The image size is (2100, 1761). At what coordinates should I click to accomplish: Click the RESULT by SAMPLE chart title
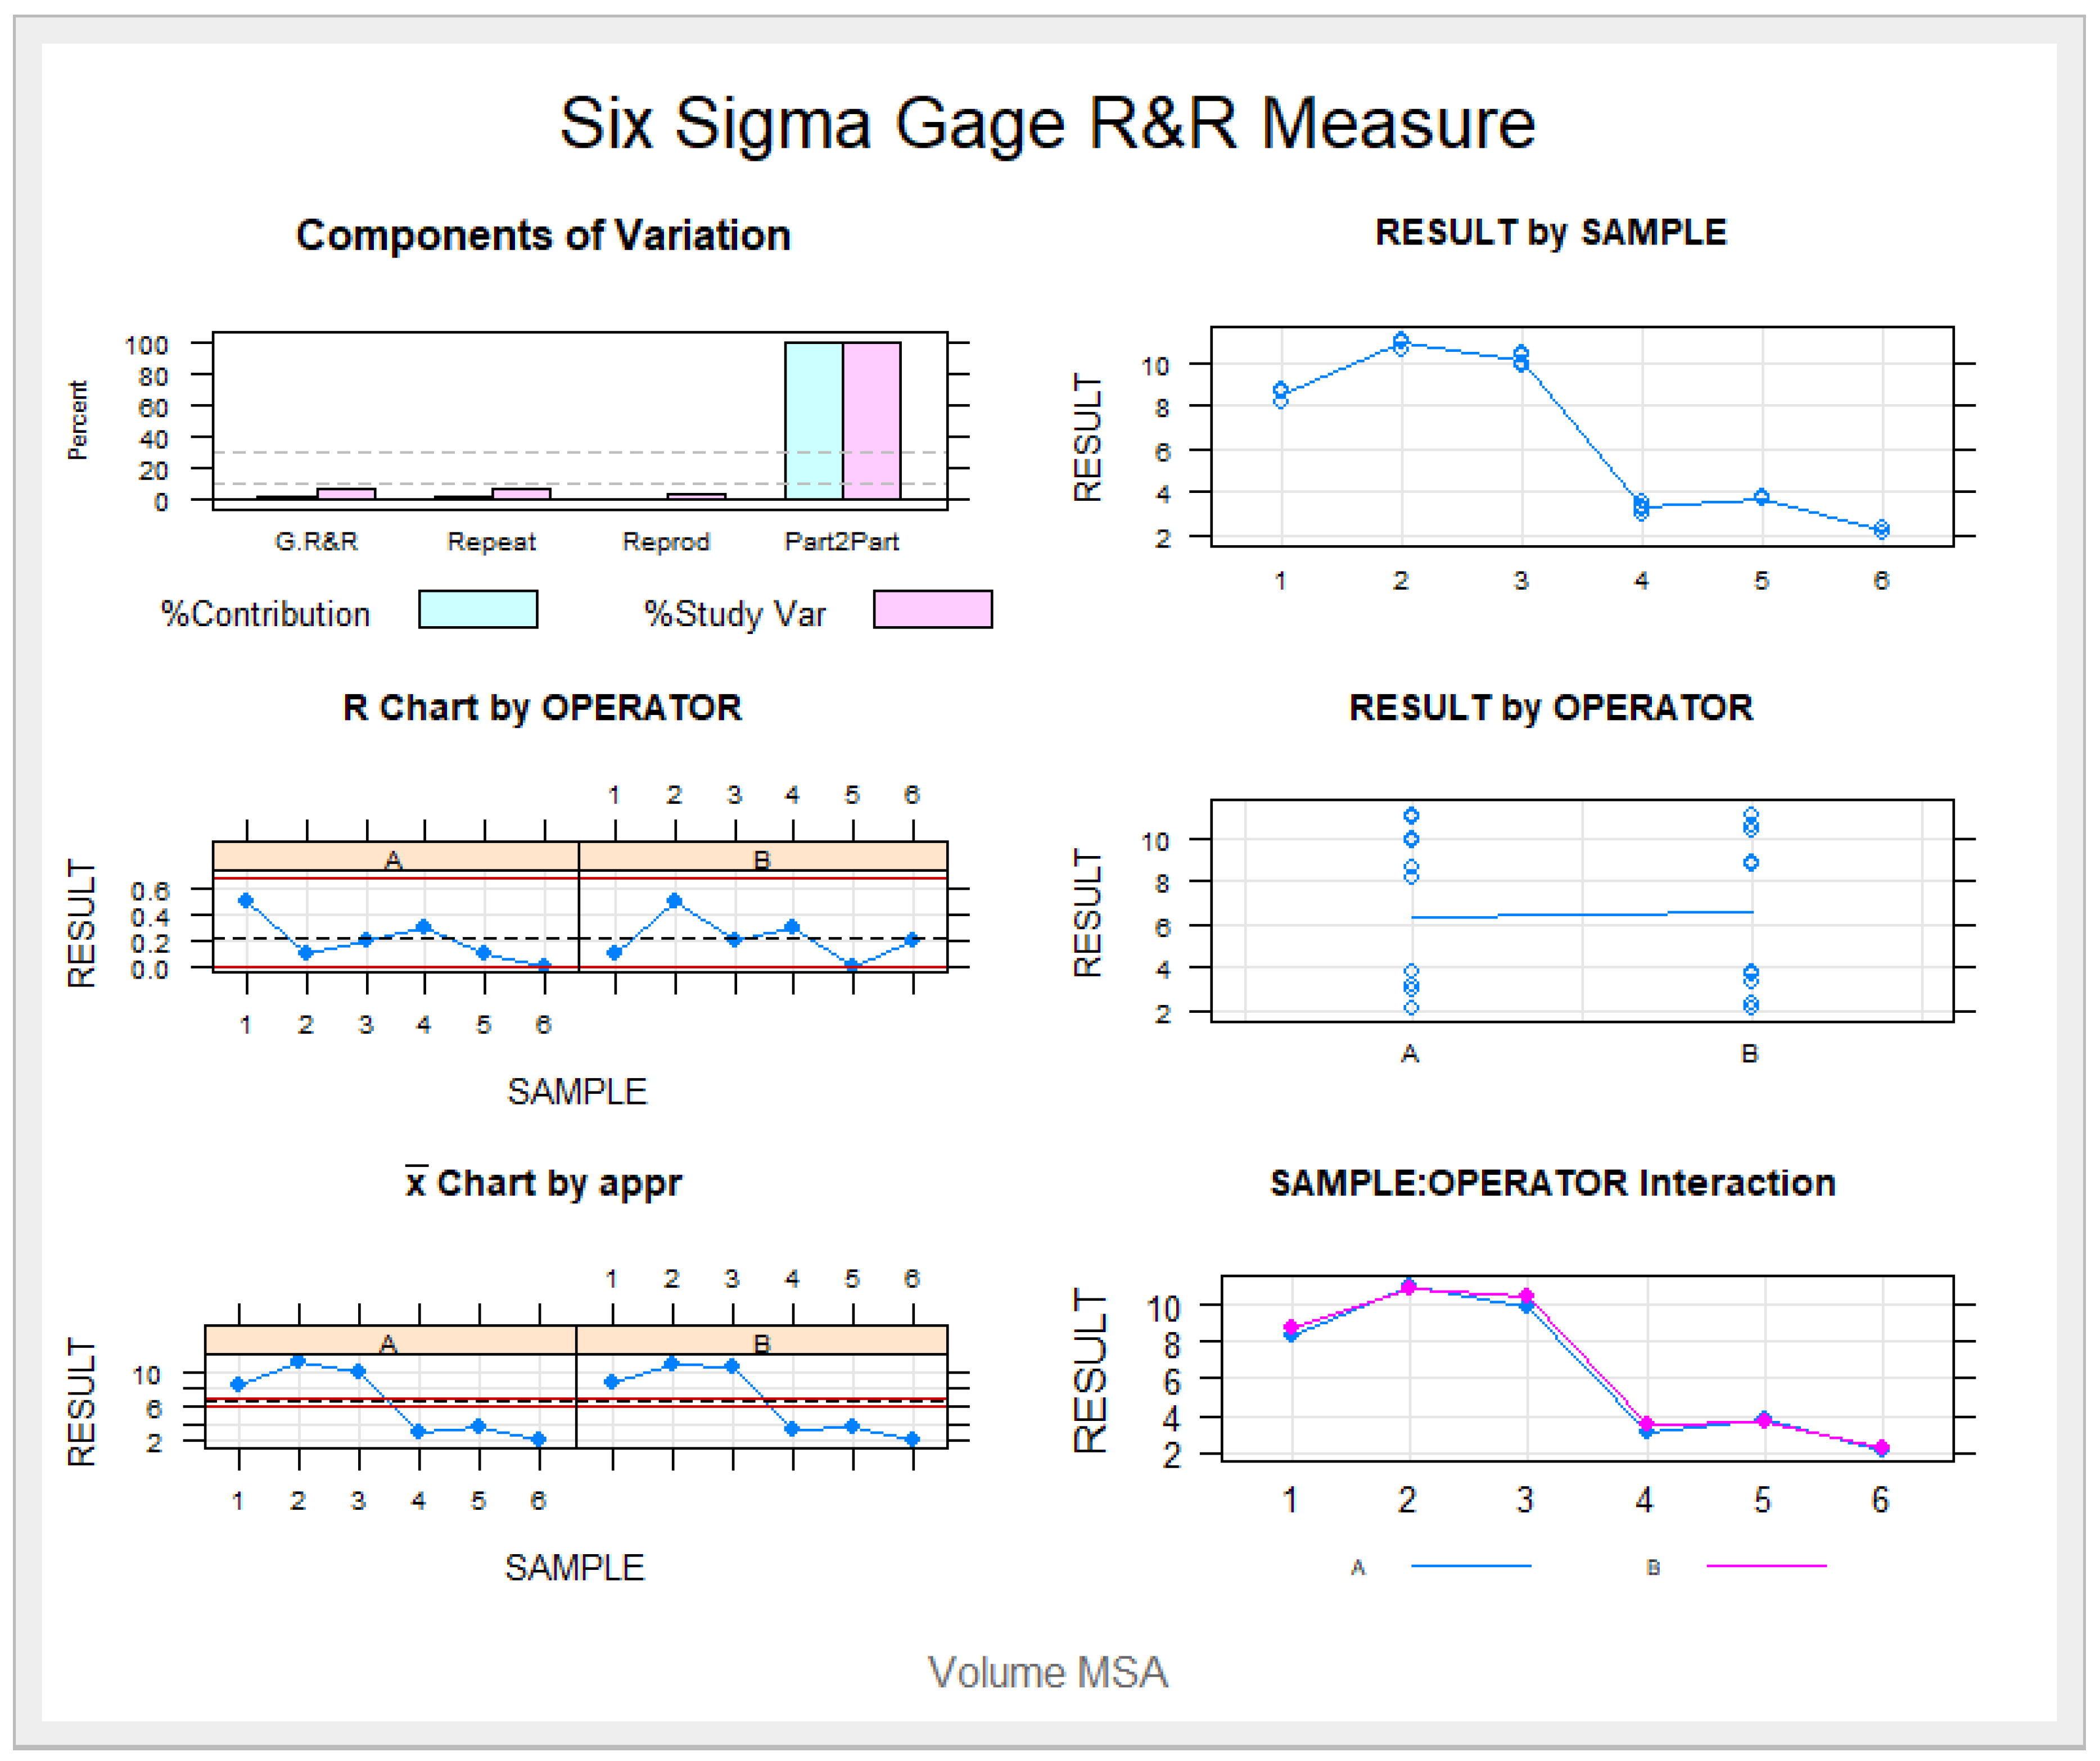click(1550, 233)
